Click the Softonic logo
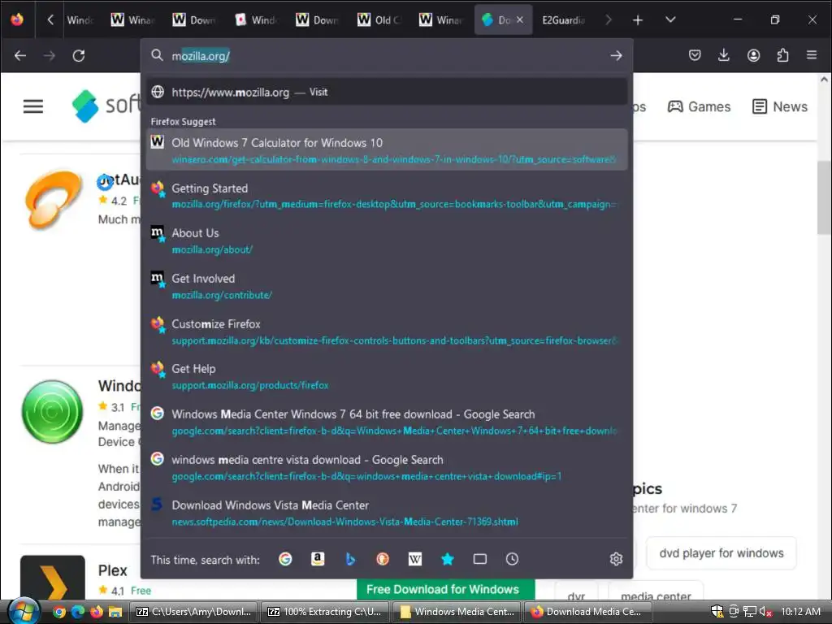The width and height of the screenshot is (832, 624). 106,106
